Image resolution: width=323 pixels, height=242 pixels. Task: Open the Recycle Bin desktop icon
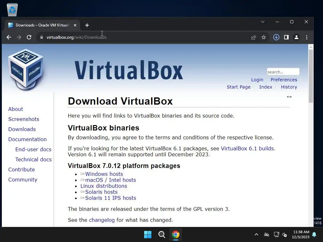click(x=12, y=10)
